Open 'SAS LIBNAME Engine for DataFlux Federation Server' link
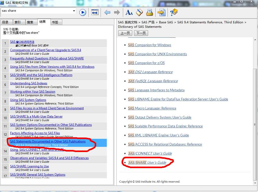258x192 pixels. [178, 99]
